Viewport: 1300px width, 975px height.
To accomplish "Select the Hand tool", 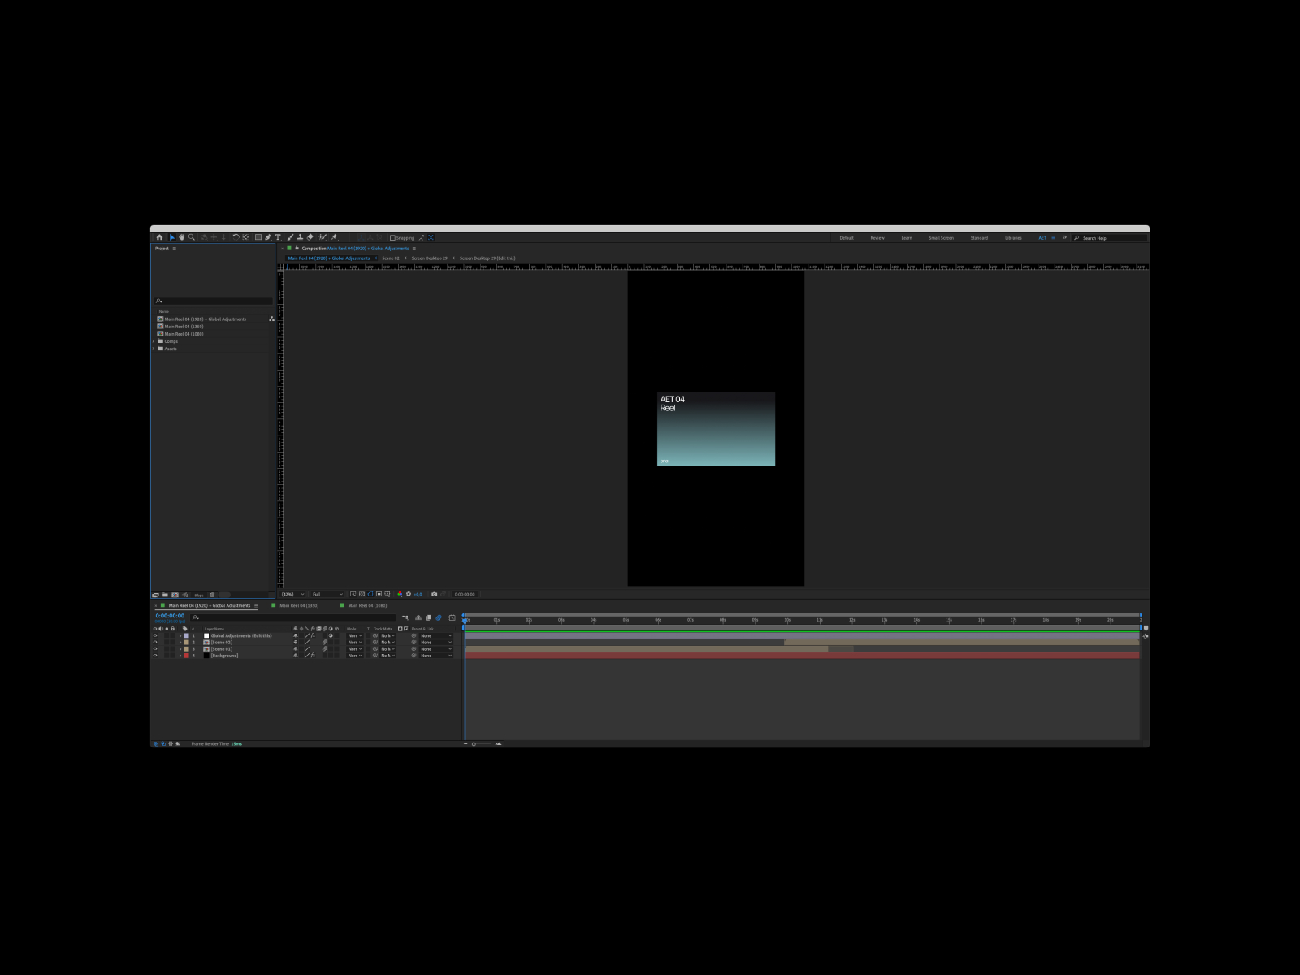I will (x=182, y=237).
